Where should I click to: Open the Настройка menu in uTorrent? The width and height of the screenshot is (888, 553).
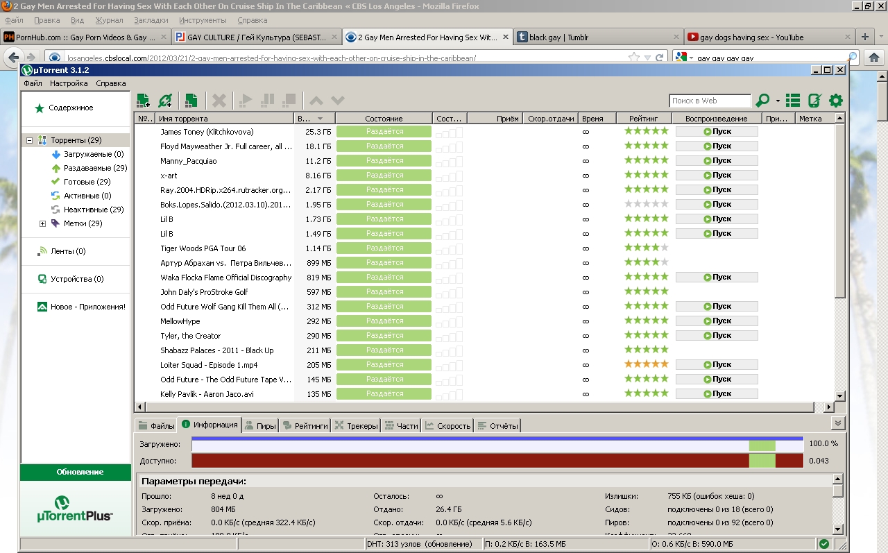pyautogui.click(x=69, y=83)
